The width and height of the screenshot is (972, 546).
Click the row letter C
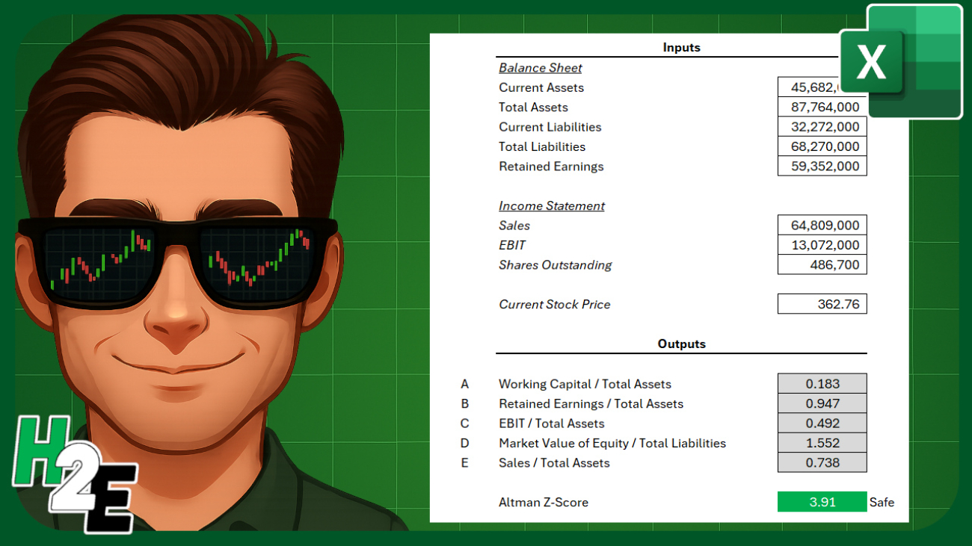click(x=464, y=424)
